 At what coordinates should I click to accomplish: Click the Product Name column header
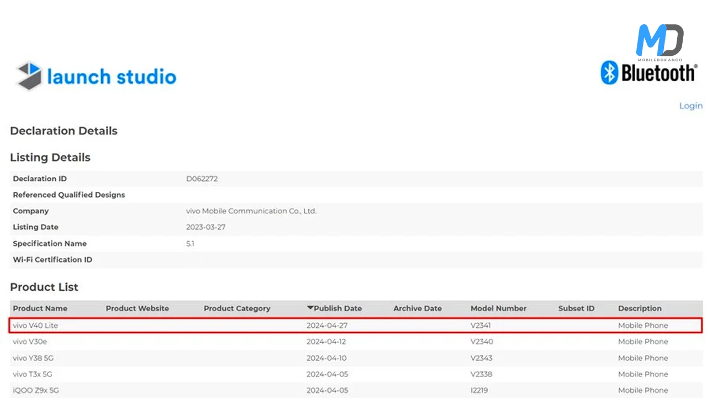[40, 308]
